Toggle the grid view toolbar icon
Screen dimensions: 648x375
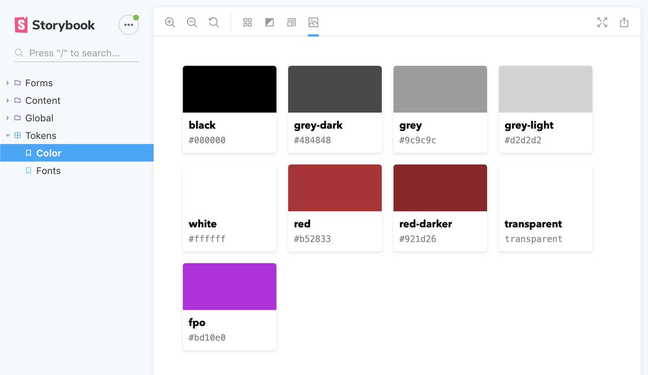tap(247, 23)
